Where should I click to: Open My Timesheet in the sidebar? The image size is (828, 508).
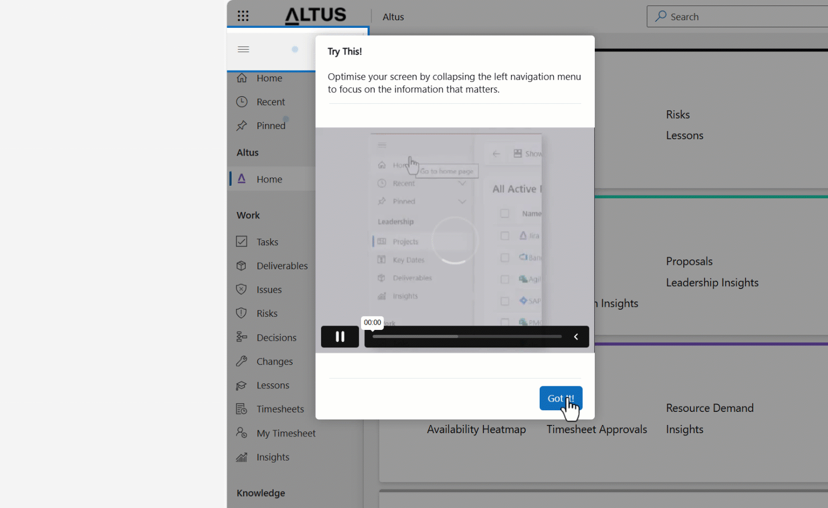coord(286,433)
